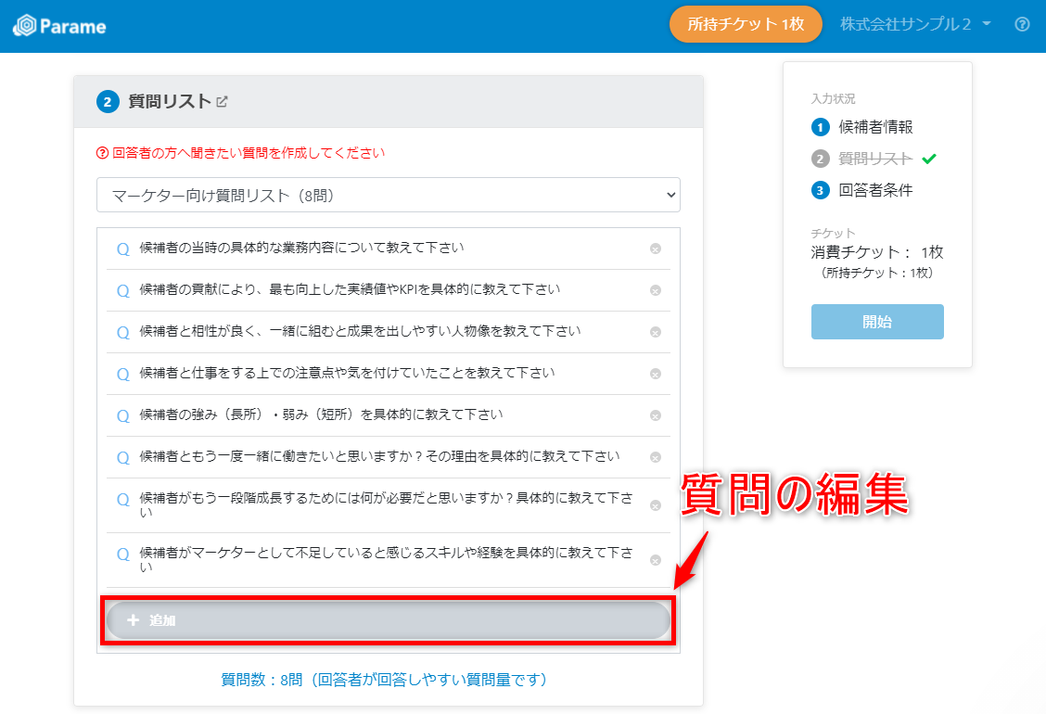Click 回答者の方へ聞きたい質問を作成してください text
Image resolution: width=1046 pixels, height=714 pixels.
pos(249,153)
